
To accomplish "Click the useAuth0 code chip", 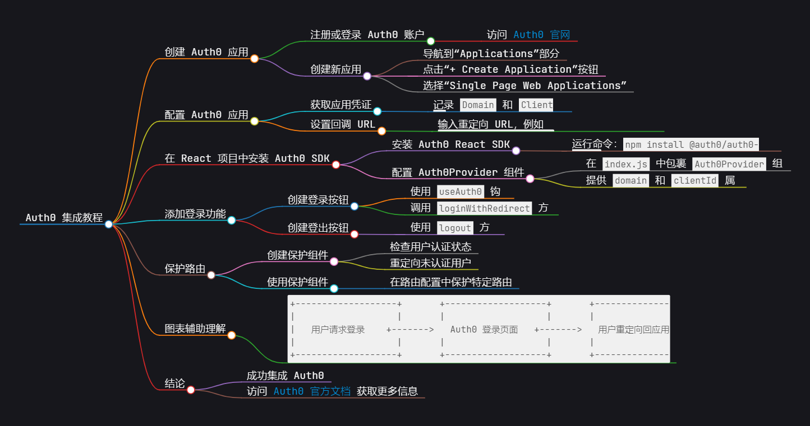I will tap(461, 191).
